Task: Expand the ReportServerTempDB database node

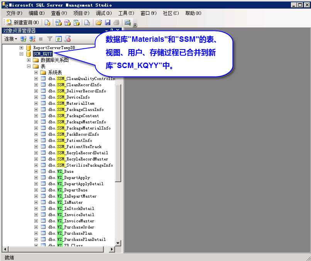Action: [22, 48]
